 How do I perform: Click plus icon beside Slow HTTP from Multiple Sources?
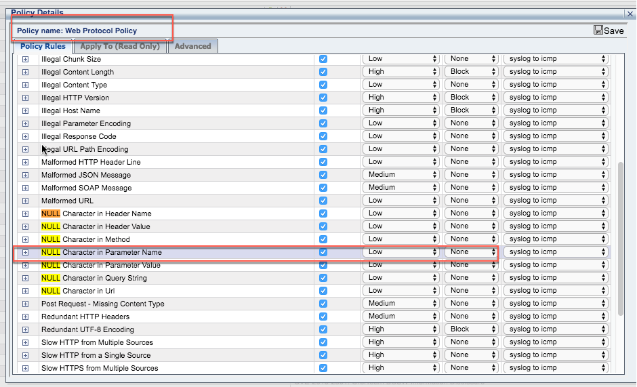26,342
